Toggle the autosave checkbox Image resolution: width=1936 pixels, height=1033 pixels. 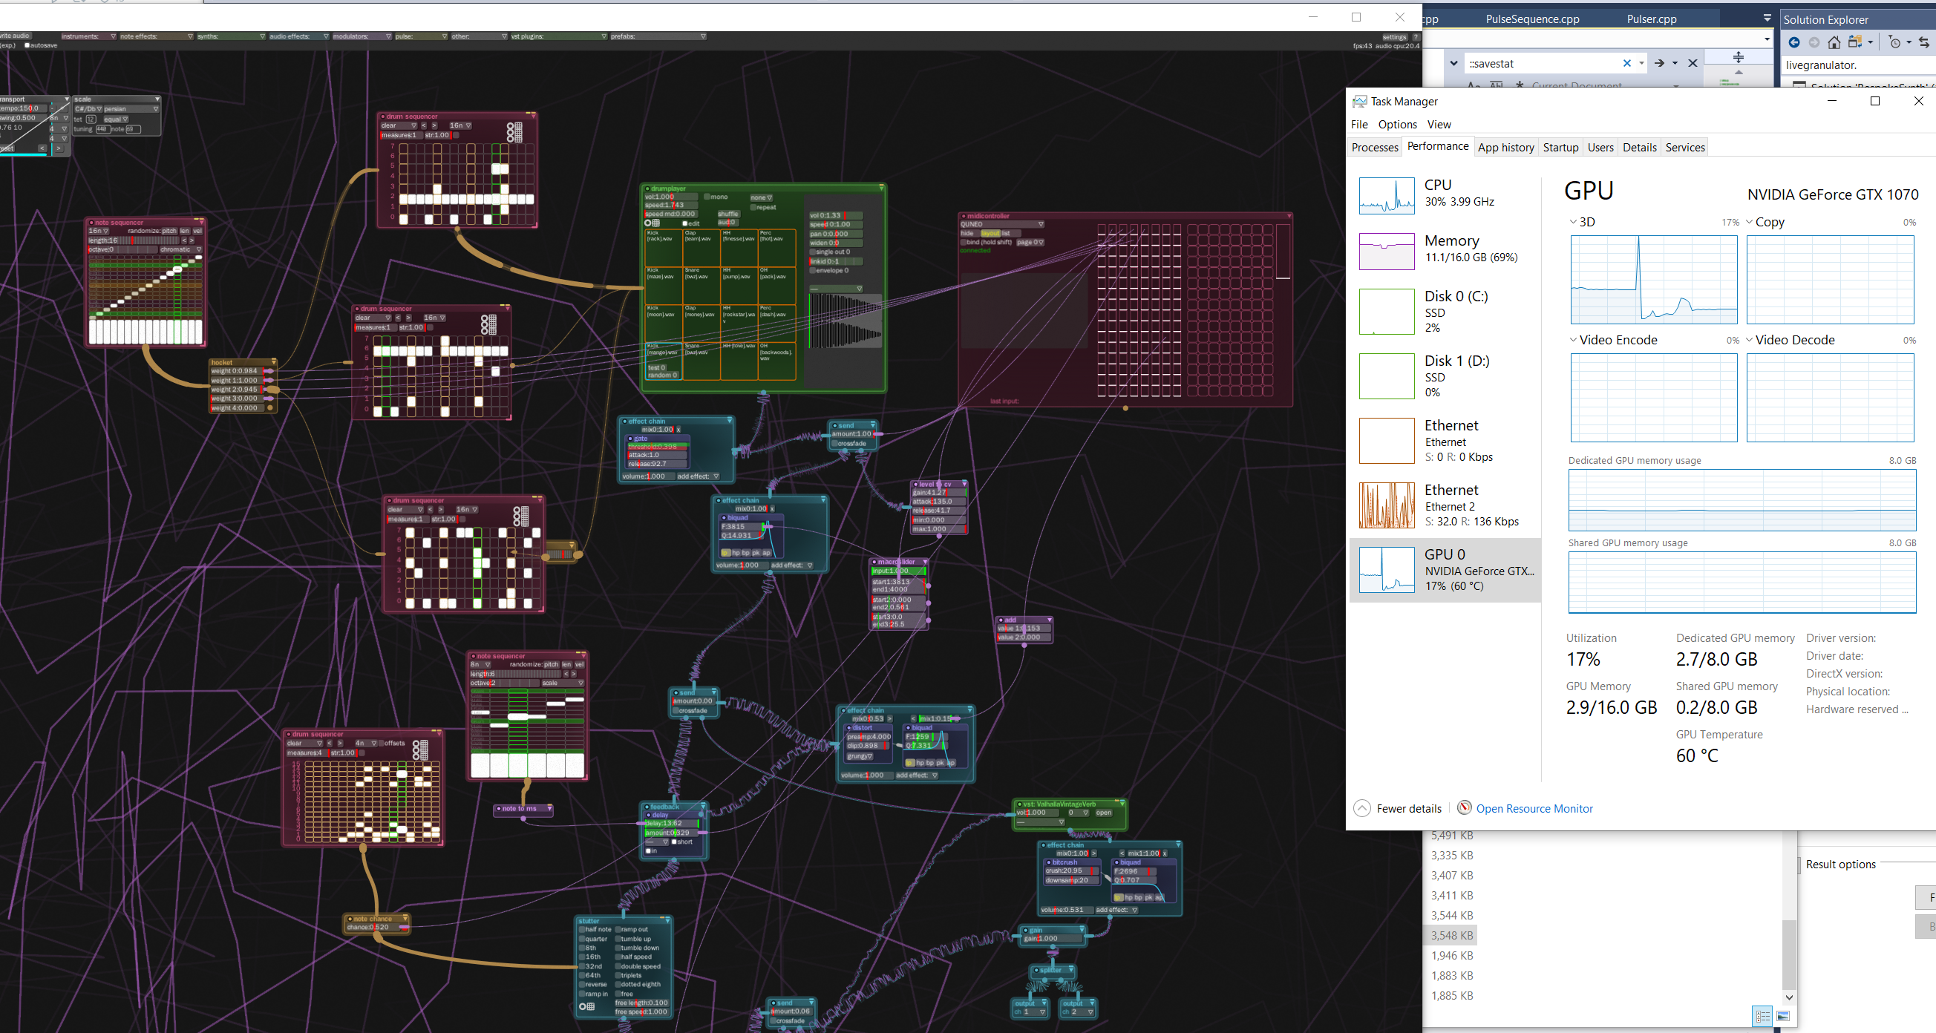(27, 45)
